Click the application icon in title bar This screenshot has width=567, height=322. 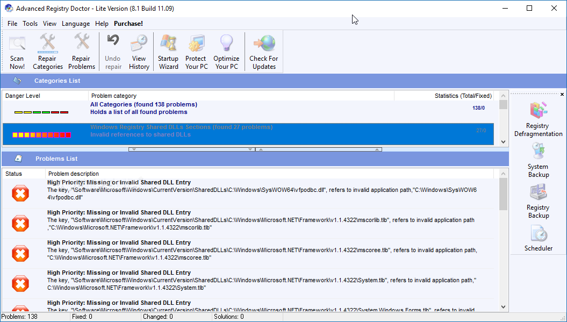9,8
